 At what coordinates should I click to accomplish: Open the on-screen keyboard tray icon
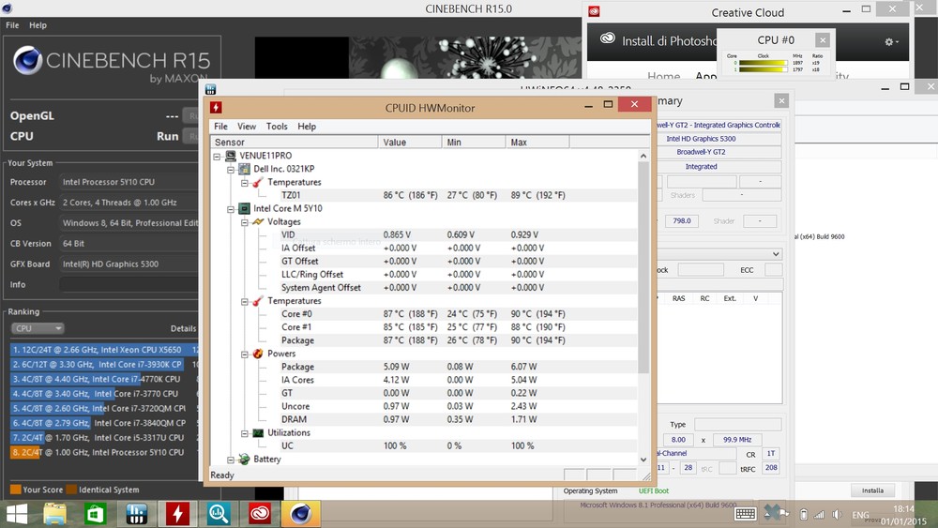click(745, 514)
